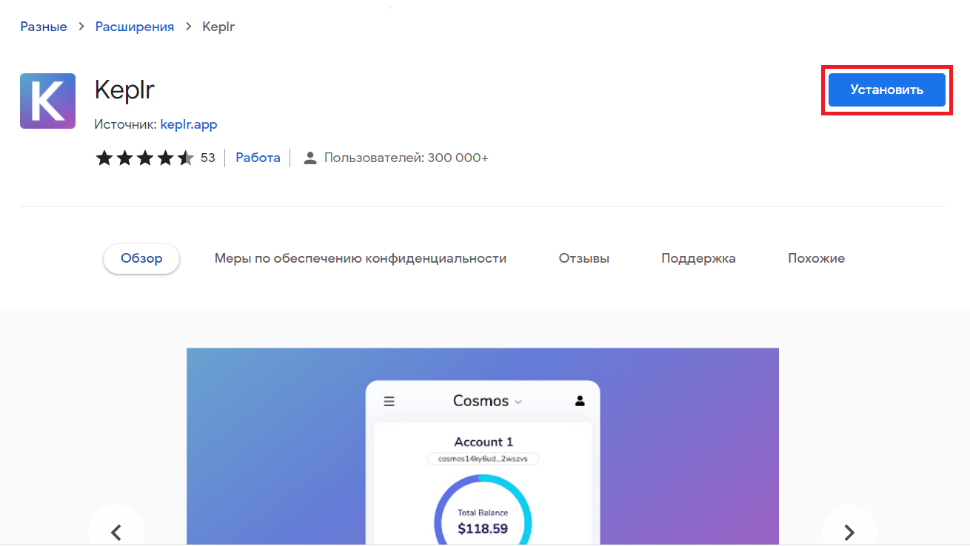This screenshot has height=546, width=970.
Task: Switch to the Поддержка tab
Action: tap(698, 258)
